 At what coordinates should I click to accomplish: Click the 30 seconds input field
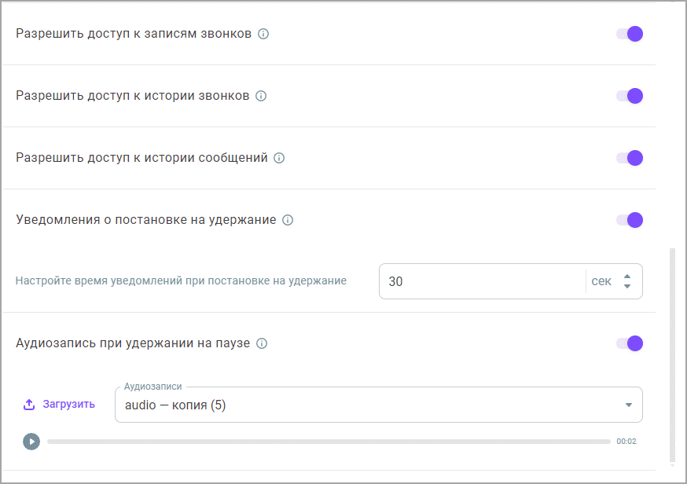coord(482,281)
